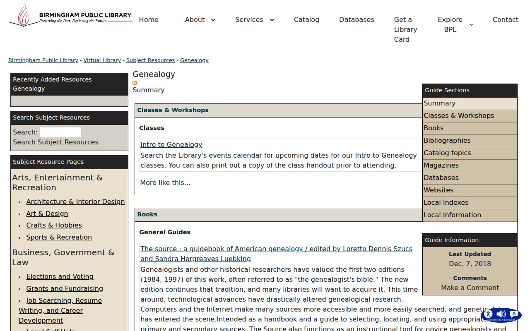Jump to Databases in Guide Sections
The width and height of the screenshot is (530, 331).
pos(470,178)
